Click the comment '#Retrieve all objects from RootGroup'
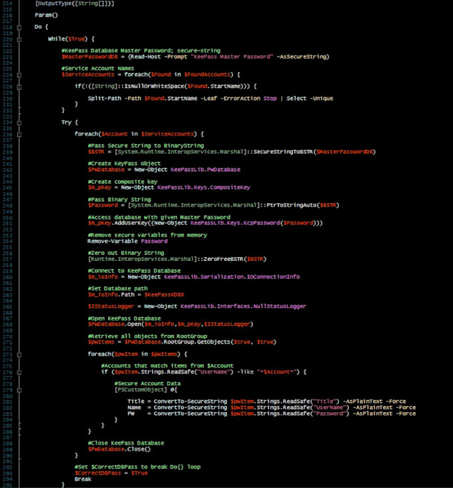453x488 pixels. [147, 336]
